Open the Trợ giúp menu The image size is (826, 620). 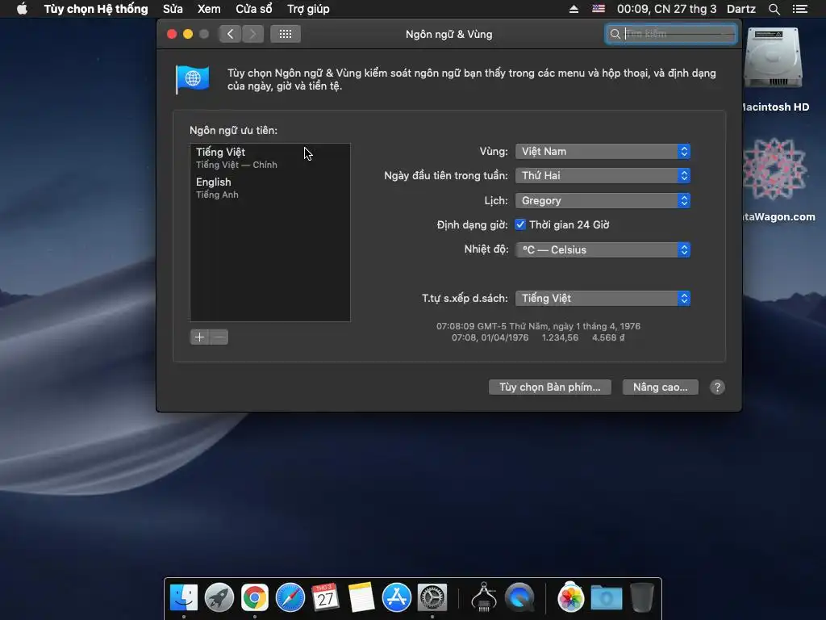(308, 9)
